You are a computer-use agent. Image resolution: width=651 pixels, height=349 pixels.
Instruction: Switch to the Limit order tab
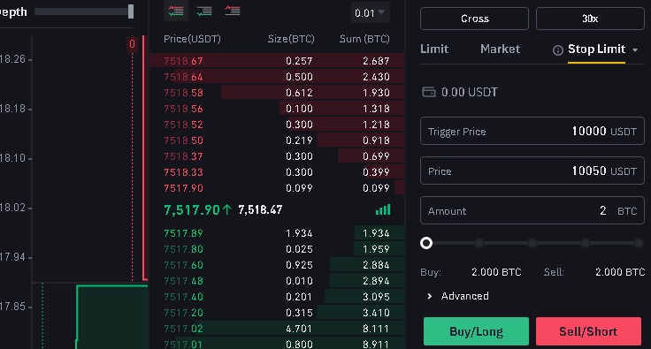click(x=434, y=49)
